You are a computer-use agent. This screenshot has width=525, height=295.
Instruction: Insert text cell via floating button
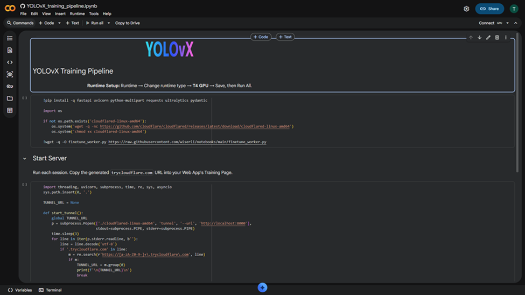[285, 37]
